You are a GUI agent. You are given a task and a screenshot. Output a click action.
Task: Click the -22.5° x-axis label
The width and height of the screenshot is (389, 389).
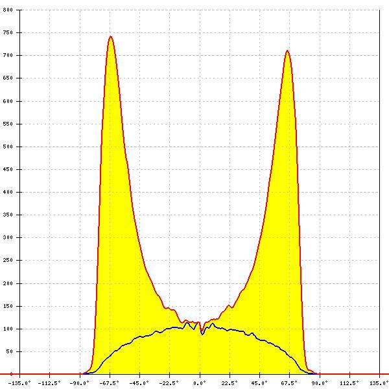169,383
